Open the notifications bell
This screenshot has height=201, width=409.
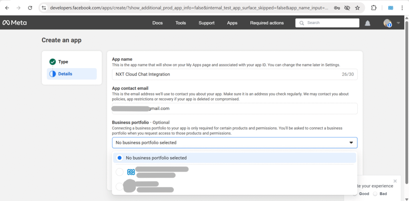pos(367,23)
